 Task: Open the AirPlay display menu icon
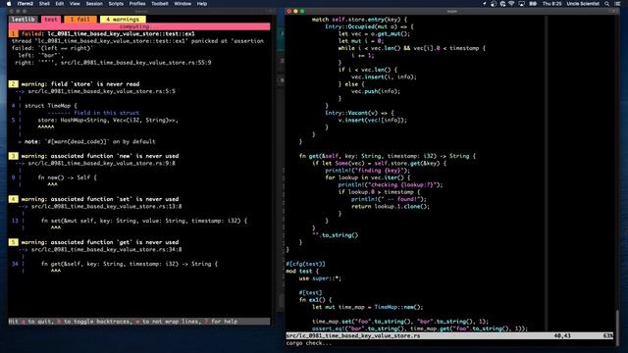coord(521,4)
